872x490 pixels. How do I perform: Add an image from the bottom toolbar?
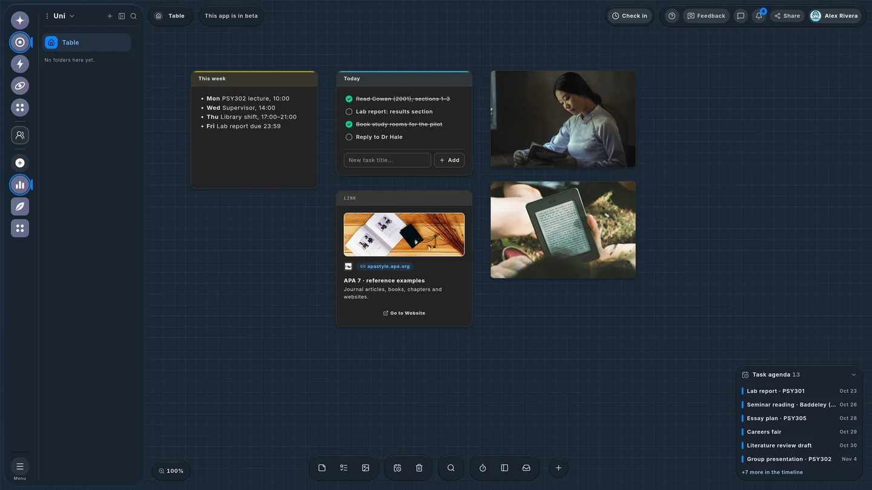(x=366, y=468)
